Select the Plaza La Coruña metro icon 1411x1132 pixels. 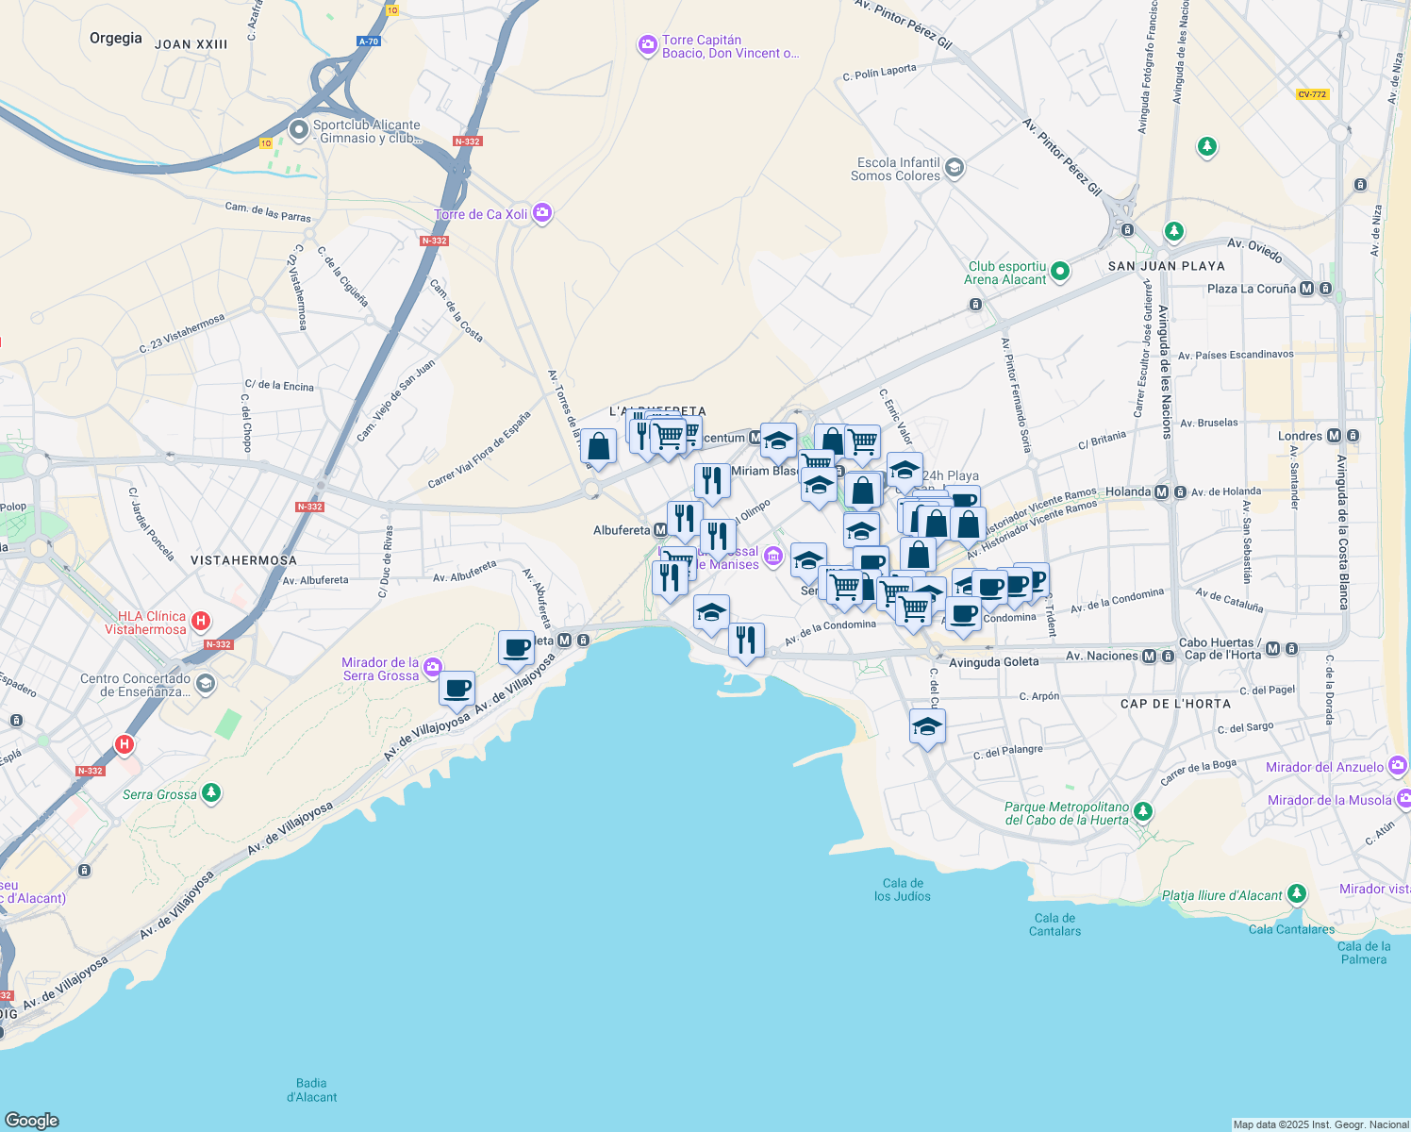[1306, 289]
